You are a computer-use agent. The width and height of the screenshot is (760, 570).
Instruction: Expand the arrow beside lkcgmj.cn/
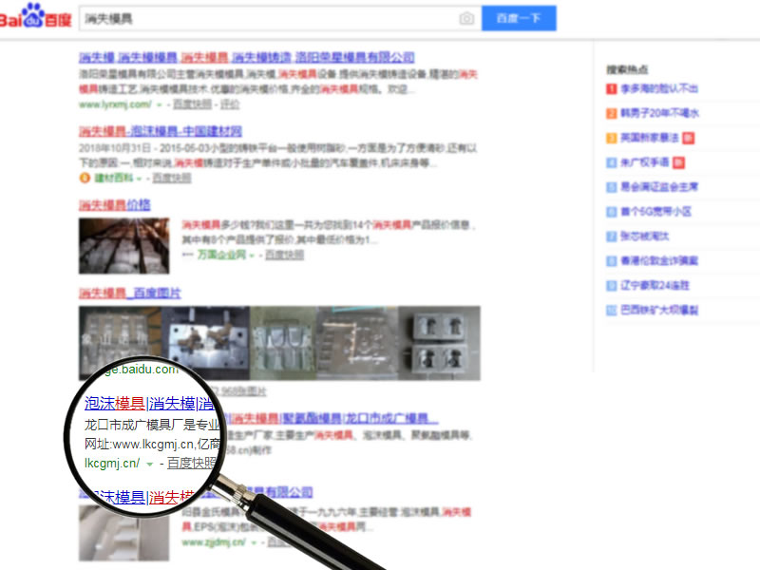(x=150, y=464)
